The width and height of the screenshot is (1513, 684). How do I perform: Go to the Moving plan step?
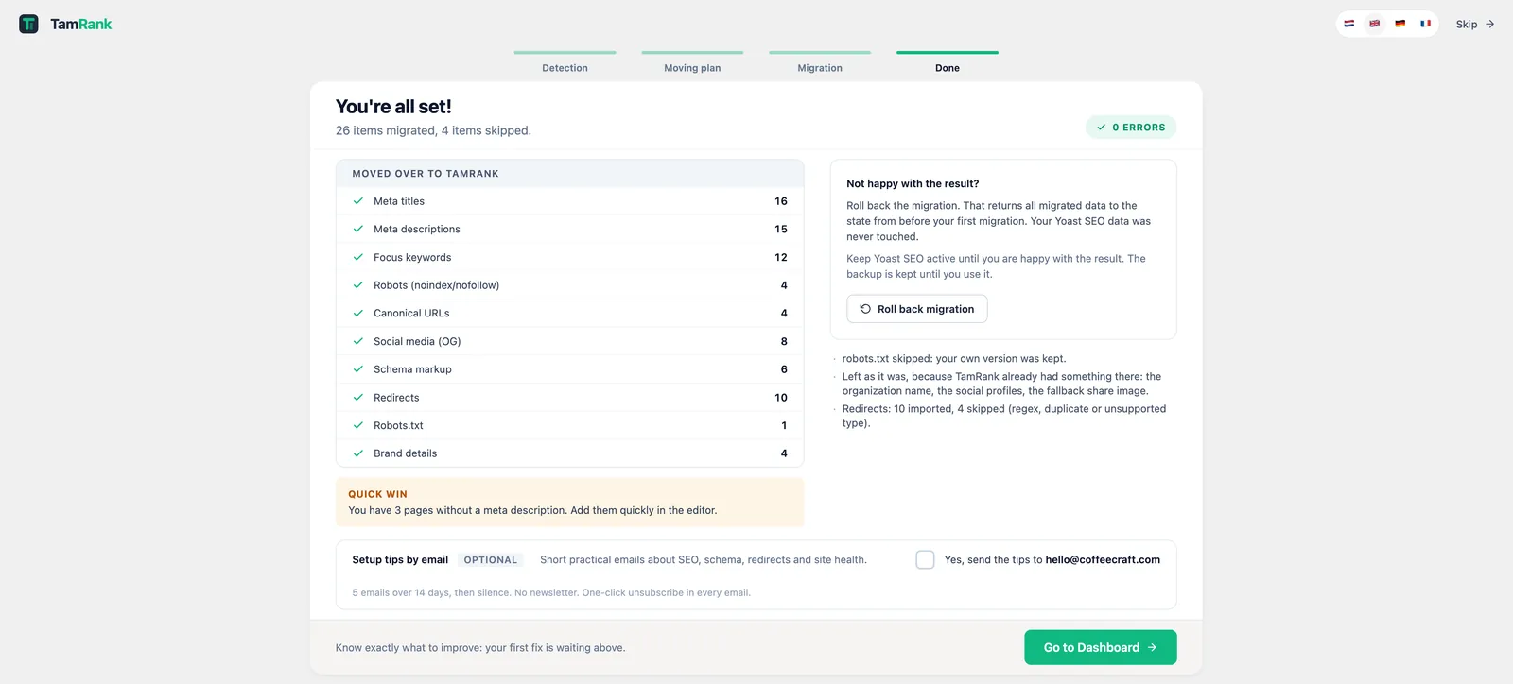tap(692, 62)
